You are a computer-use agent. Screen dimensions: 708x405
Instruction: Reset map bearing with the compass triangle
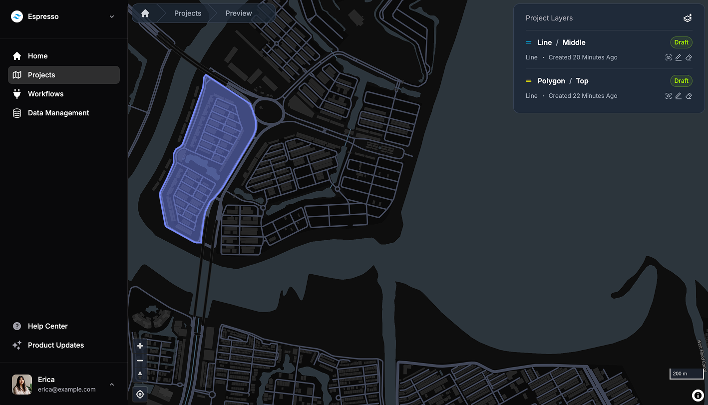[x=140, y=373]
